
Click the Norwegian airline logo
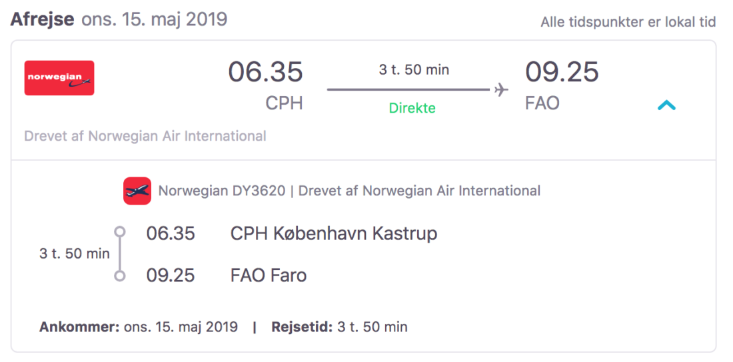[59, 78]
